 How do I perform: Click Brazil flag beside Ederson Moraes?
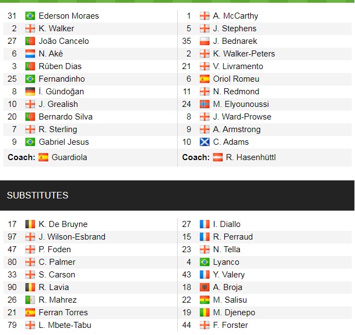click(x=30, y=16)
